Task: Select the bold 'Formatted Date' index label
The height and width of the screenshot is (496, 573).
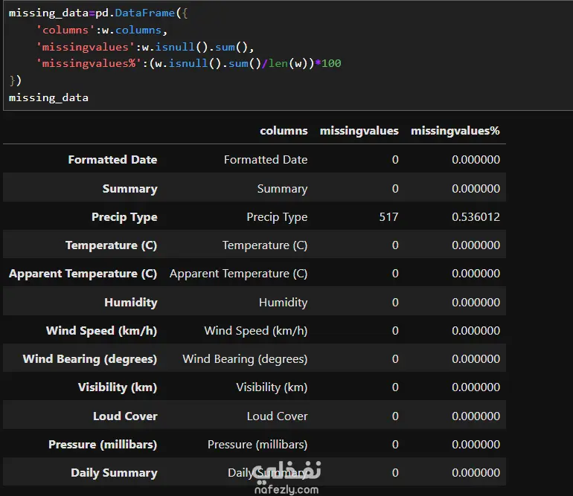Action: click(112, 160)
